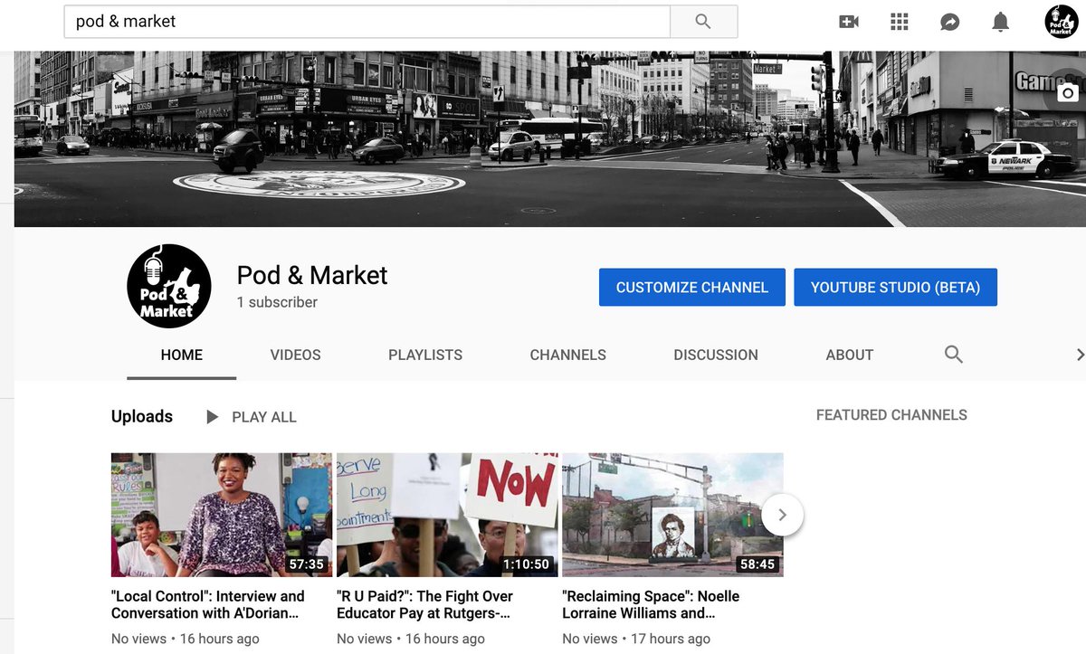Image resolution: width=1086 pixels, height=654 pixels.
Task: Open the Playlists tab
Action: pyautogui.click(x=425, y=355)
